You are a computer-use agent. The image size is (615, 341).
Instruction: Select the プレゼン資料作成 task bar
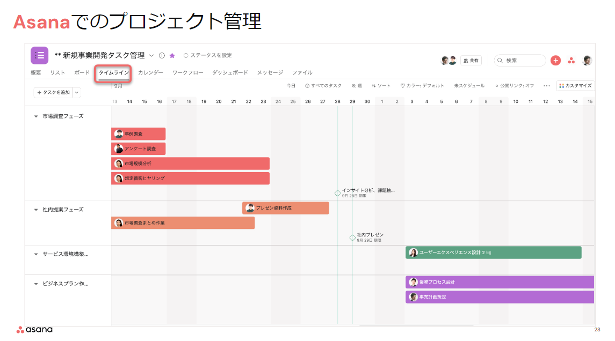click(286, 208)
